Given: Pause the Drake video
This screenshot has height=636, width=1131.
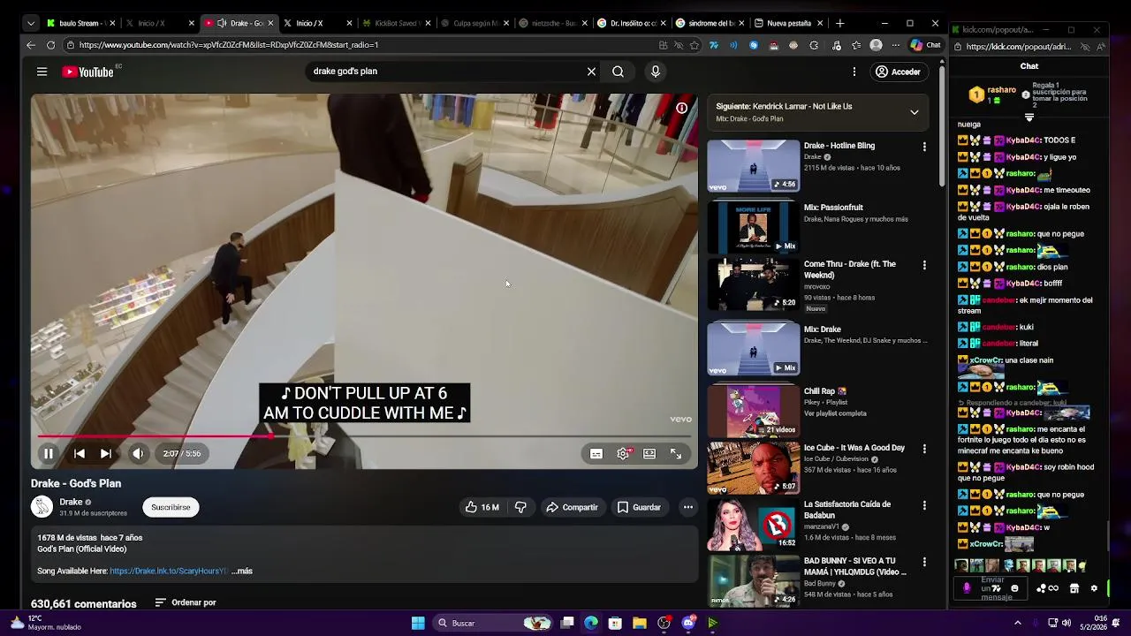Looking at the screenshot, I should (49, 453).
